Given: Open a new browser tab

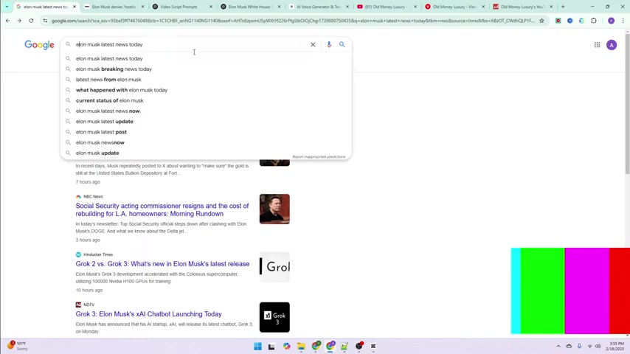Looking at the screenshot, I should [563, 7].
